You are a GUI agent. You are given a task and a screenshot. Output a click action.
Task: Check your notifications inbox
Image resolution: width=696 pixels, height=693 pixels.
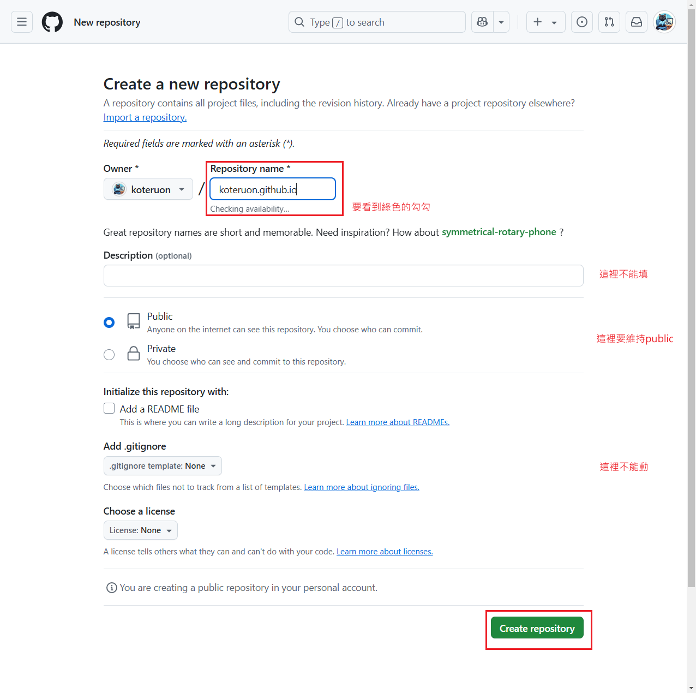(636, 22)
